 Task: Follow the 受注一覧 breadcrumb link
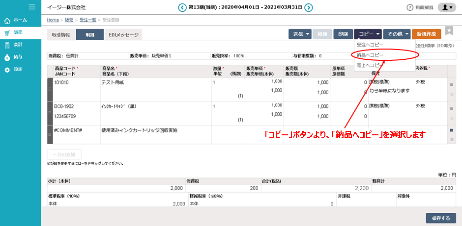point(88,20)
